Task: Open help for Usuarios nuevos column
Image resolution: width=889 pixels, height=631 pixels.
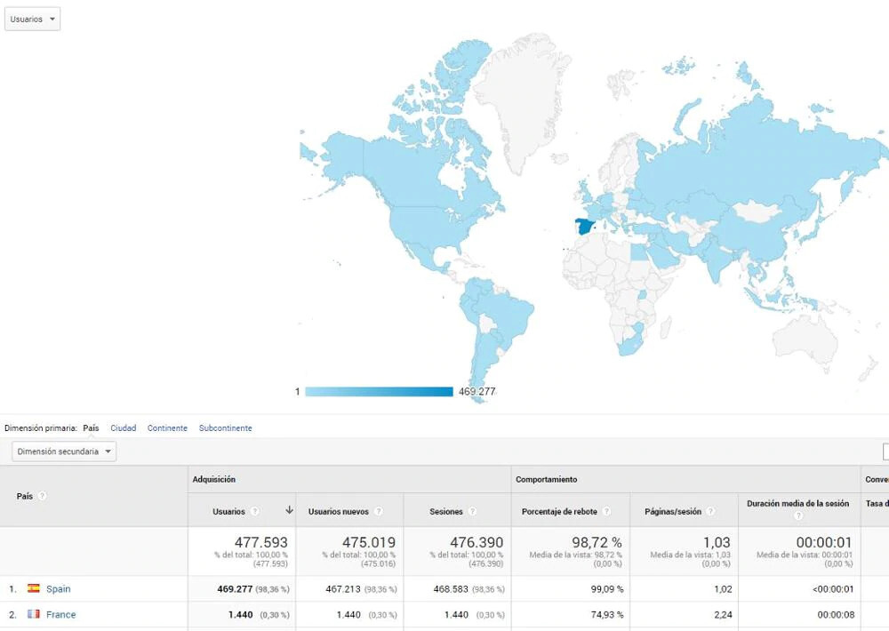Action: click(x=377, y=511)
